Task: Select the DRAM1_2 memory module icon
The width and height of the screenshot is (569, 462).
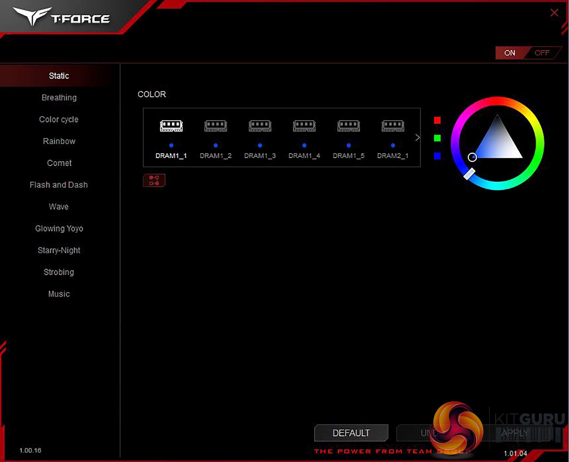Action: (216, 126)
